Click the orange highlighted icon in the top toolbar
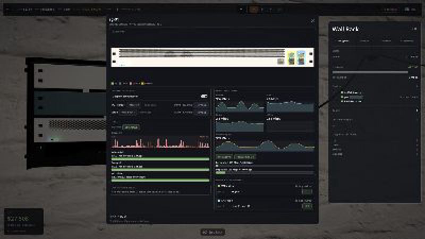This screenshot has height=239, width=425. (254, 10)
